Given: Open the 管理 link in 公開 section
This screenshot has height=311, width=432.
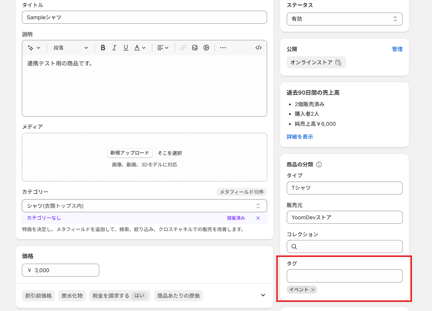Looking at the screenshot, I should (x=397, y=49).
